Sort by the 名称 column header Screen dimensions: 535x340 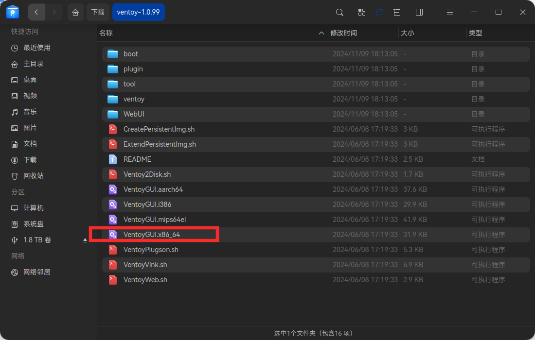click(x=106, y=33)
